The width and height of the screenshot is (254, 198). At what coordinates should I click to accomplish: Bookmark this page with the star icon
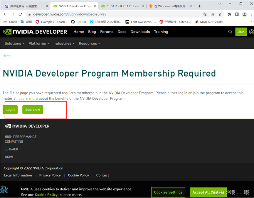pos(220,14)
